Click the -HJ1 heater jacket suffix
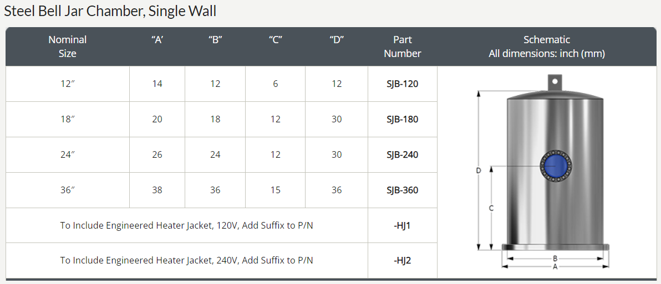The image size is (661, 284). click(402, 225)
